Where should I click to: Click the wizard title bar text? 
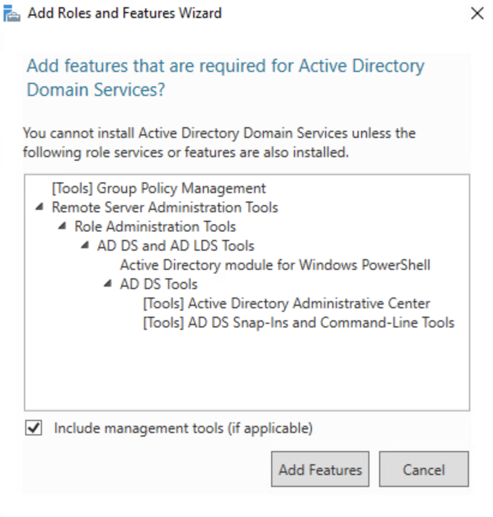tap(125, 13)
